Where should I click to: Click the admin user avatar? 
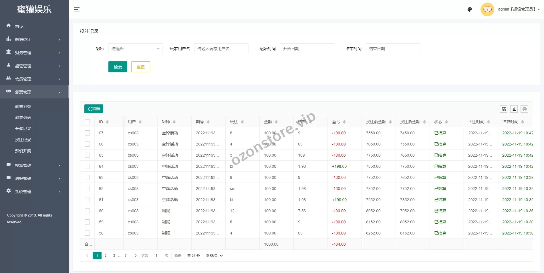[x=487, y=9]
